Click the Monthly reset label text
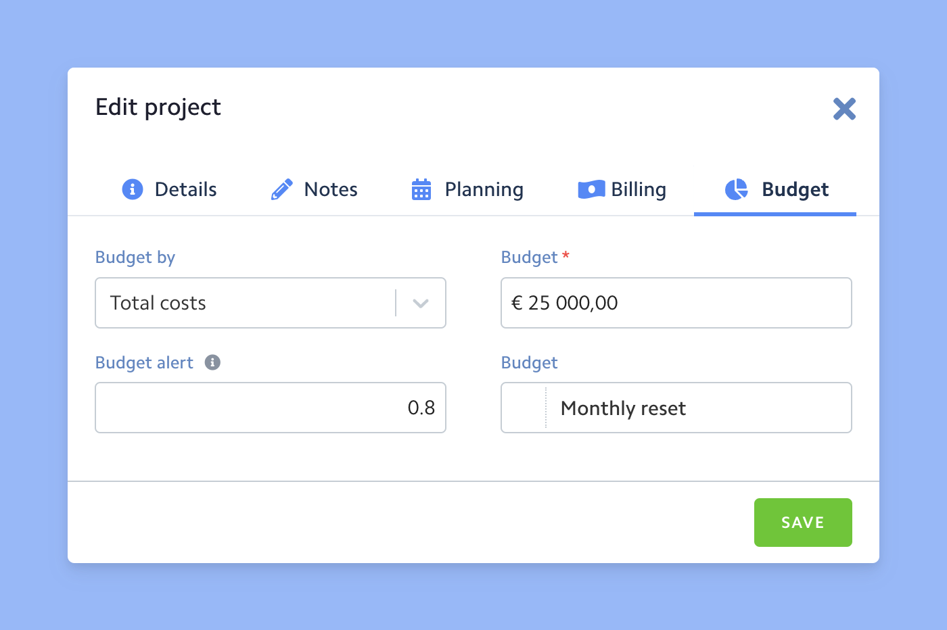 tap(623, 408)
